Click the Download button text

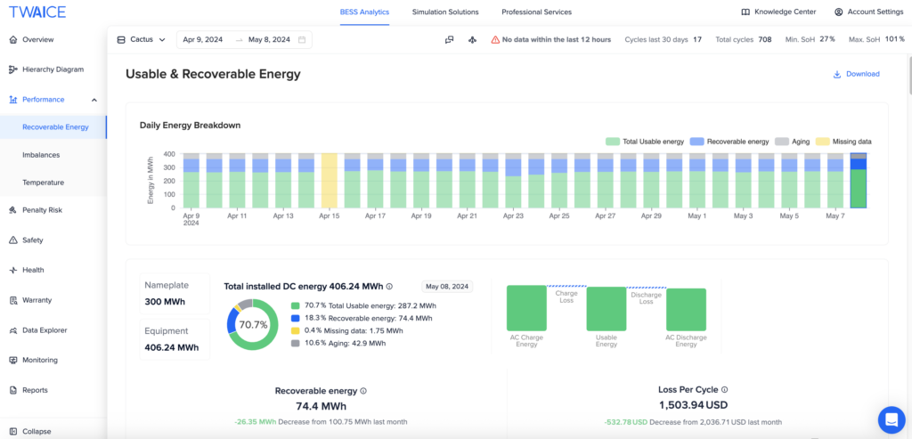click(862, 74)
